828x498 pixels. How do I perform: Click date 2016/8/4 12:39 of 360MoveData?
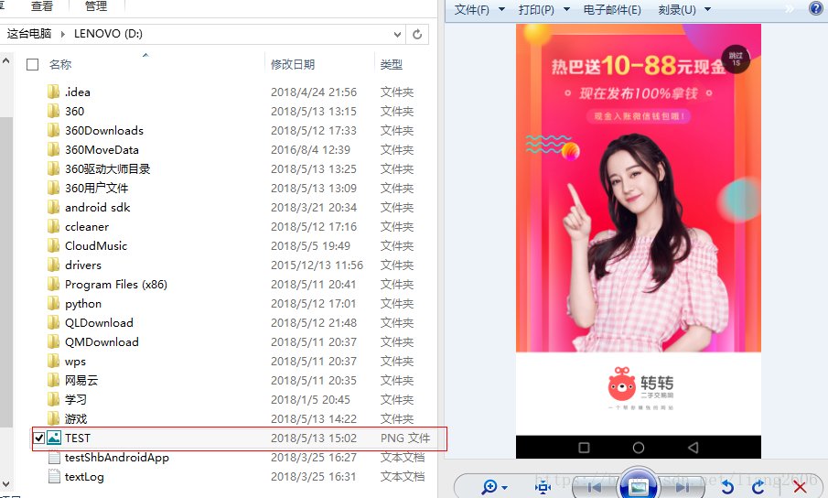pyautogui.click(x=310, y=150)
